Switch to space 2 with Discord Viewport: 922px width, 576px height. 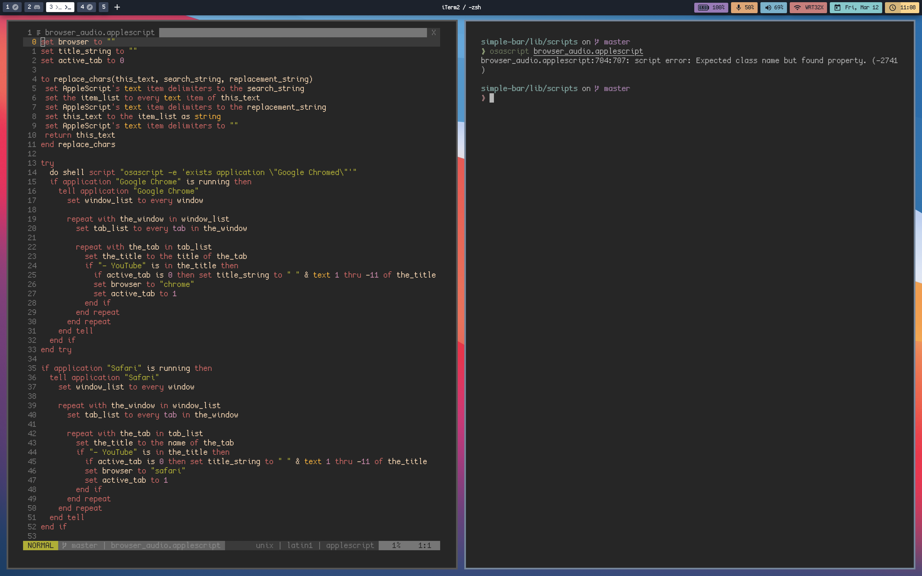click(x=33, y=7)
